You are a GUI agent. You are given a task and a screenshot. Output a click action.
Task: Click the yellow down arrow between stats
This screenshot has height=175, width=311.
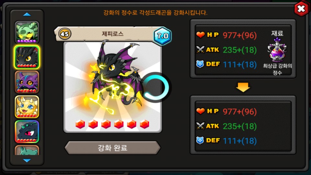[243, 87]
